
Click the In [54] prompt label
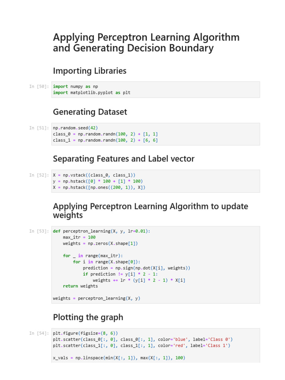pos(39,333)
